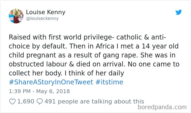Open the @louiseckenny handle link
Viewport: 191px width, 113px height.
[42, 19]
